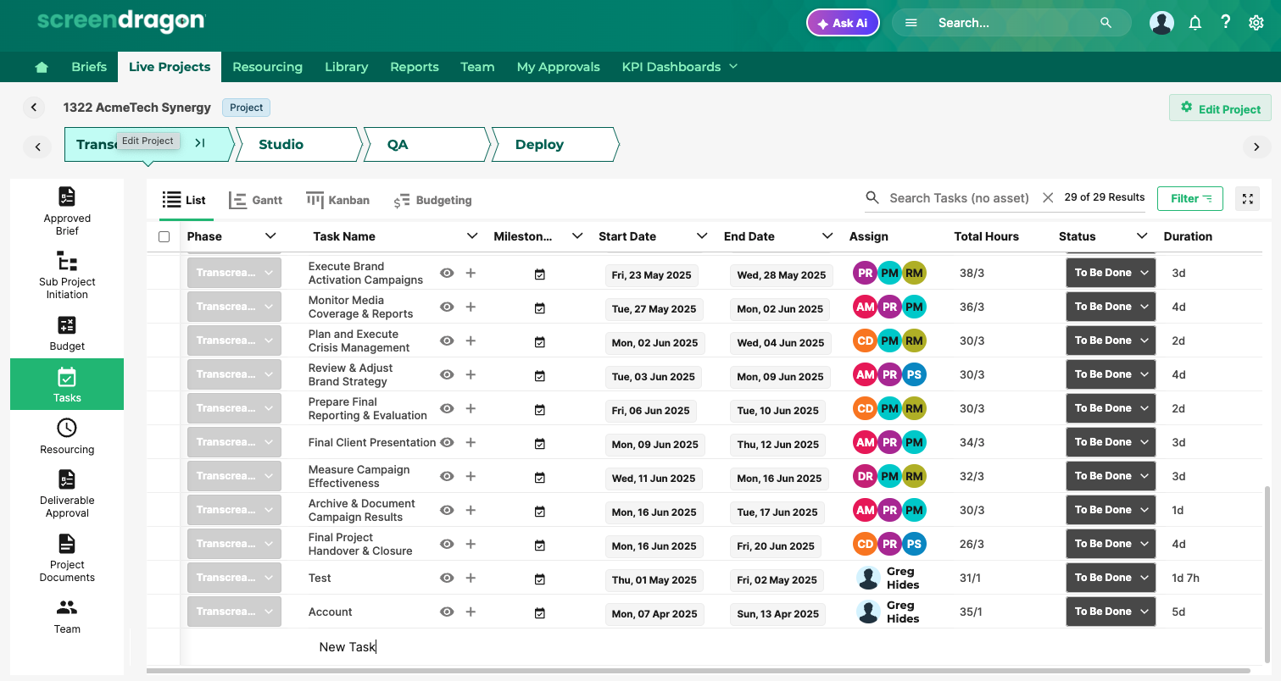Image resolution: width=1281 pixels, height=681 pixels.
Task: Open the Resourcing clock icon in sidebar
Action: (67, 429)
